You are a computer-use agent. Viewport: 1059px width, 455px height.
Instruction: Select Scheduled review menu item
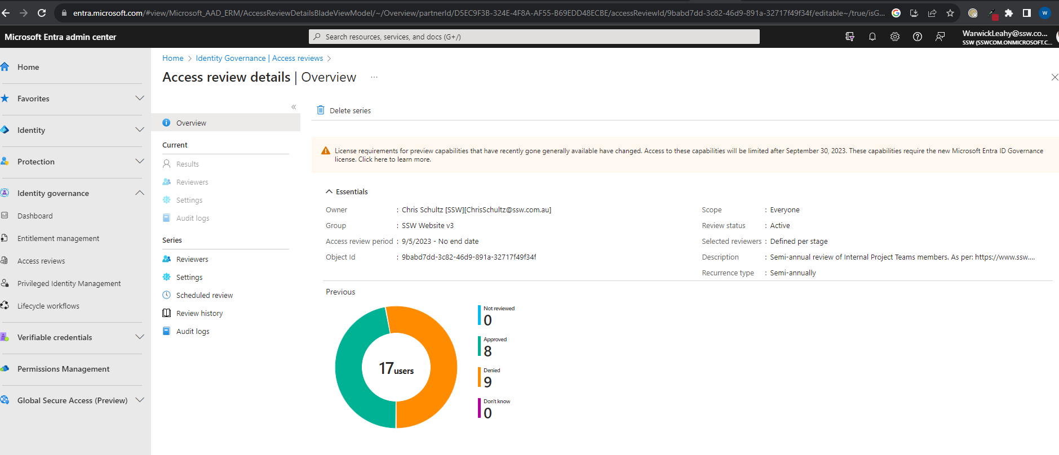click(x=204, y=296)
